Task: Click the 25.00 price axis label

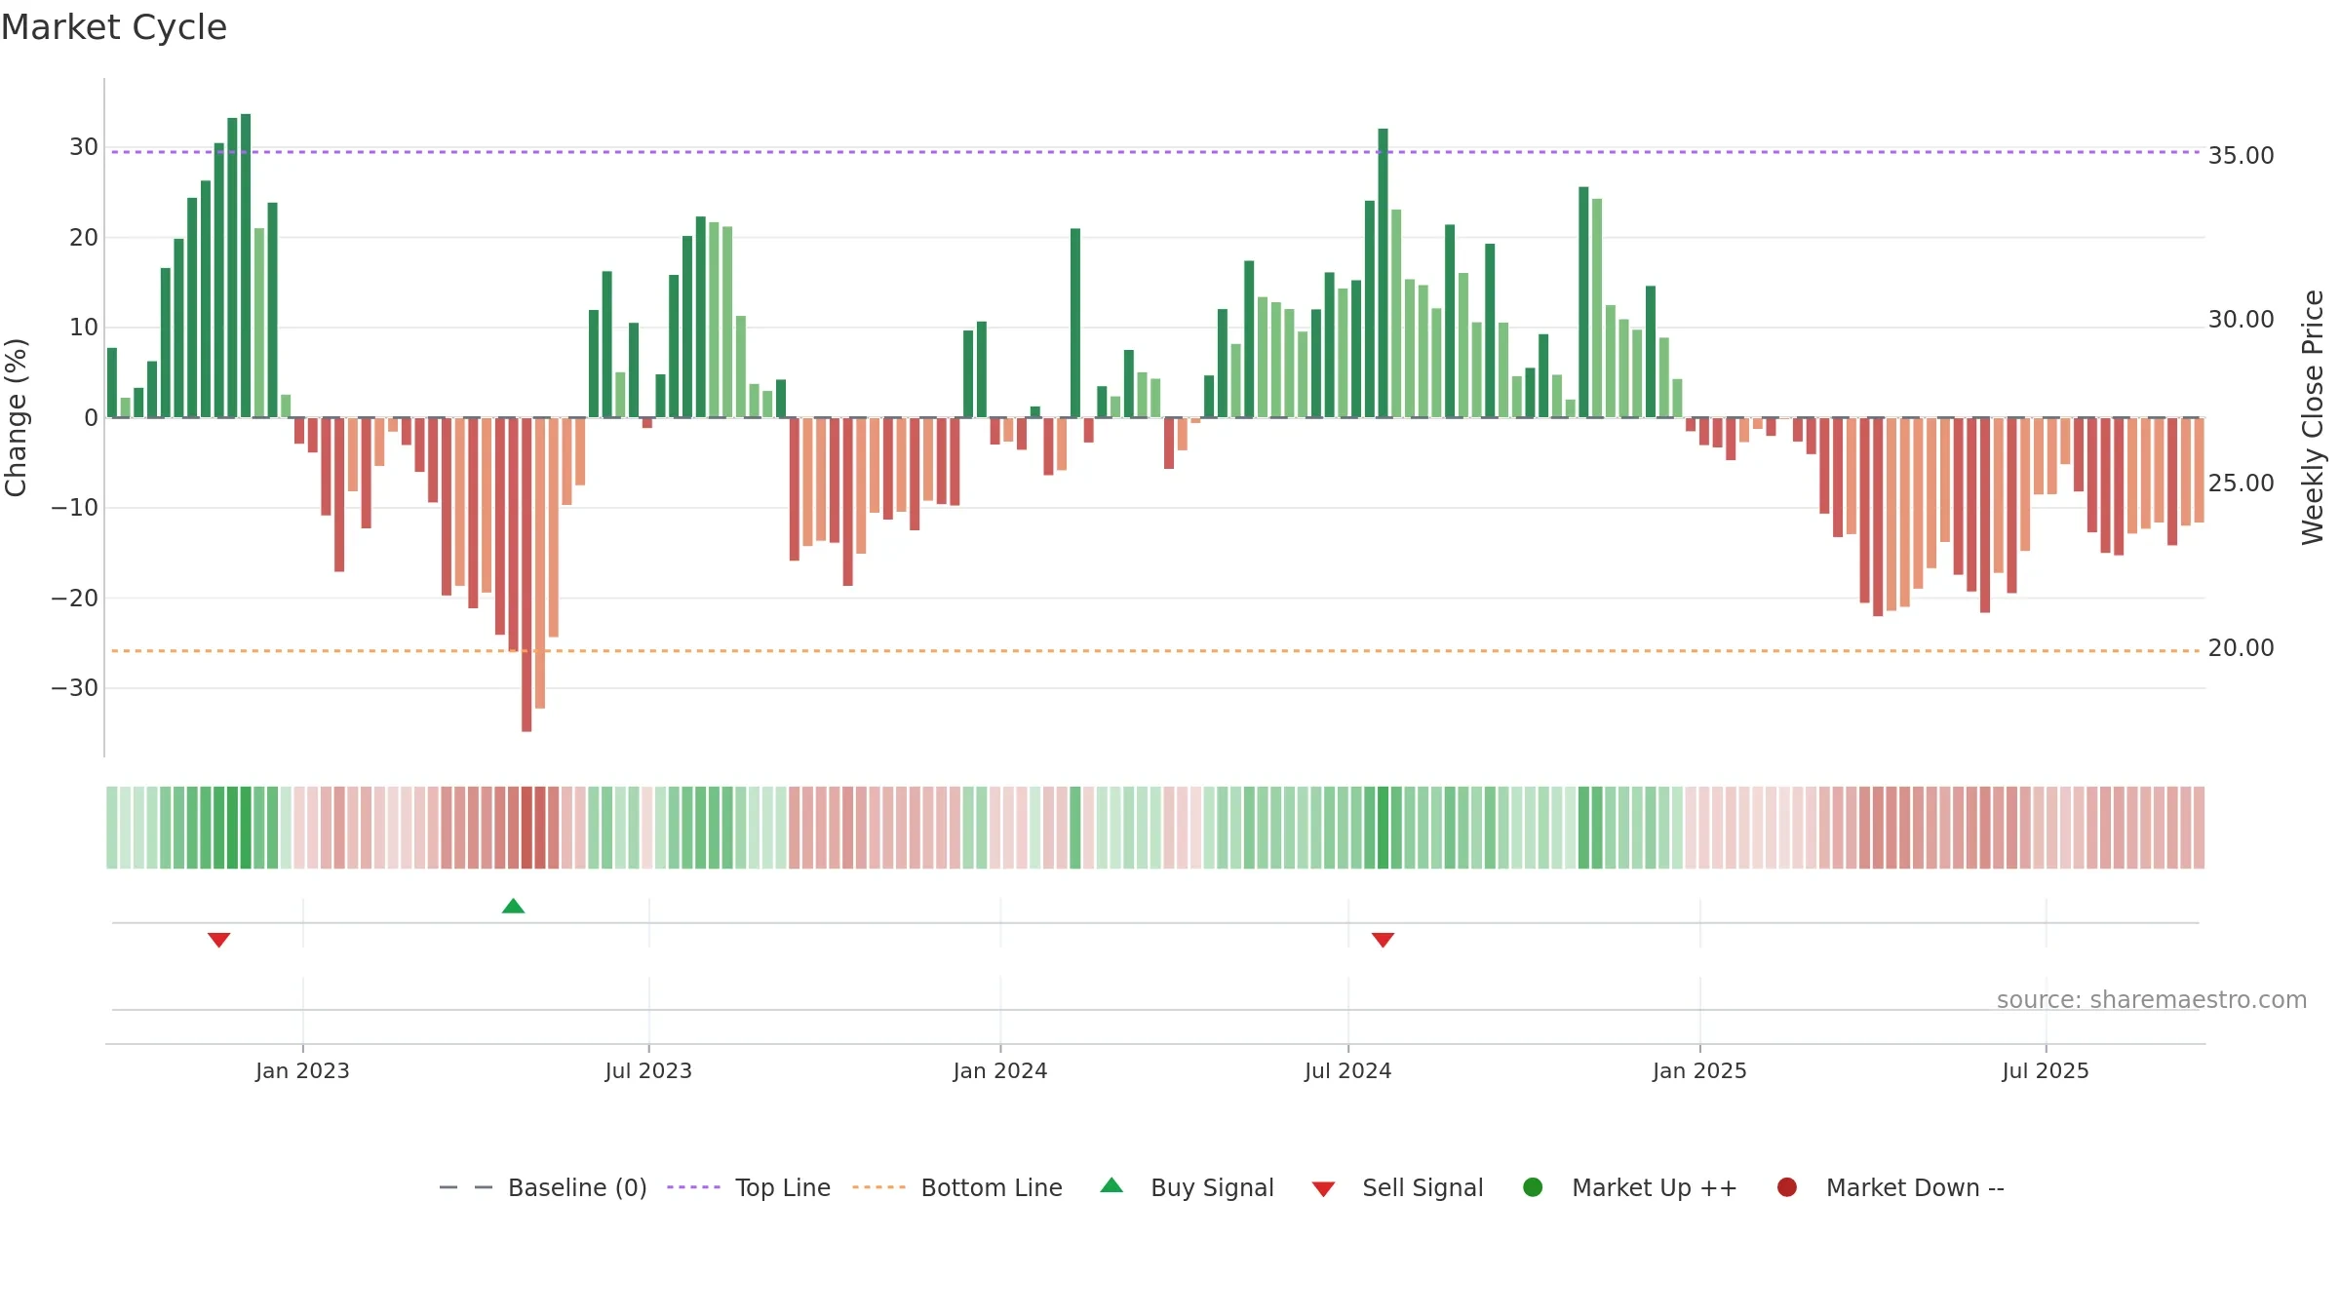Action: click(2241, 483)
